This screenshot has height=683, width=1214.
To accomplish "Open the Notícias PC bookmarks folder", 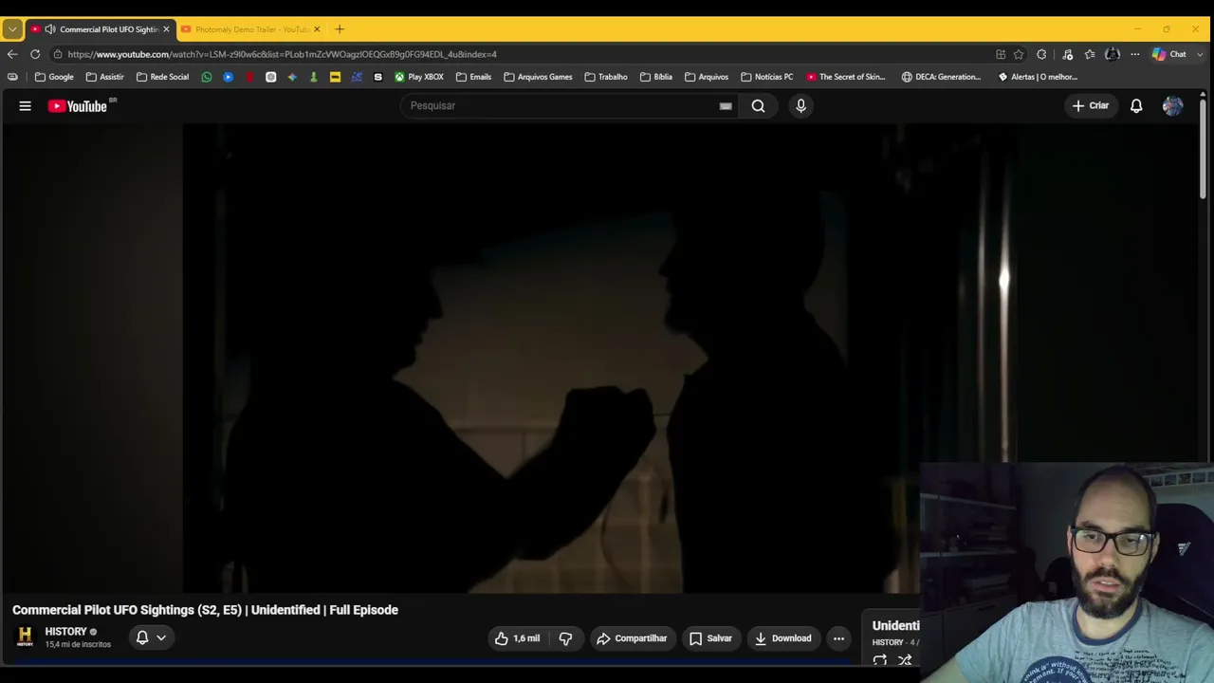I will click(x=766, y=77).
